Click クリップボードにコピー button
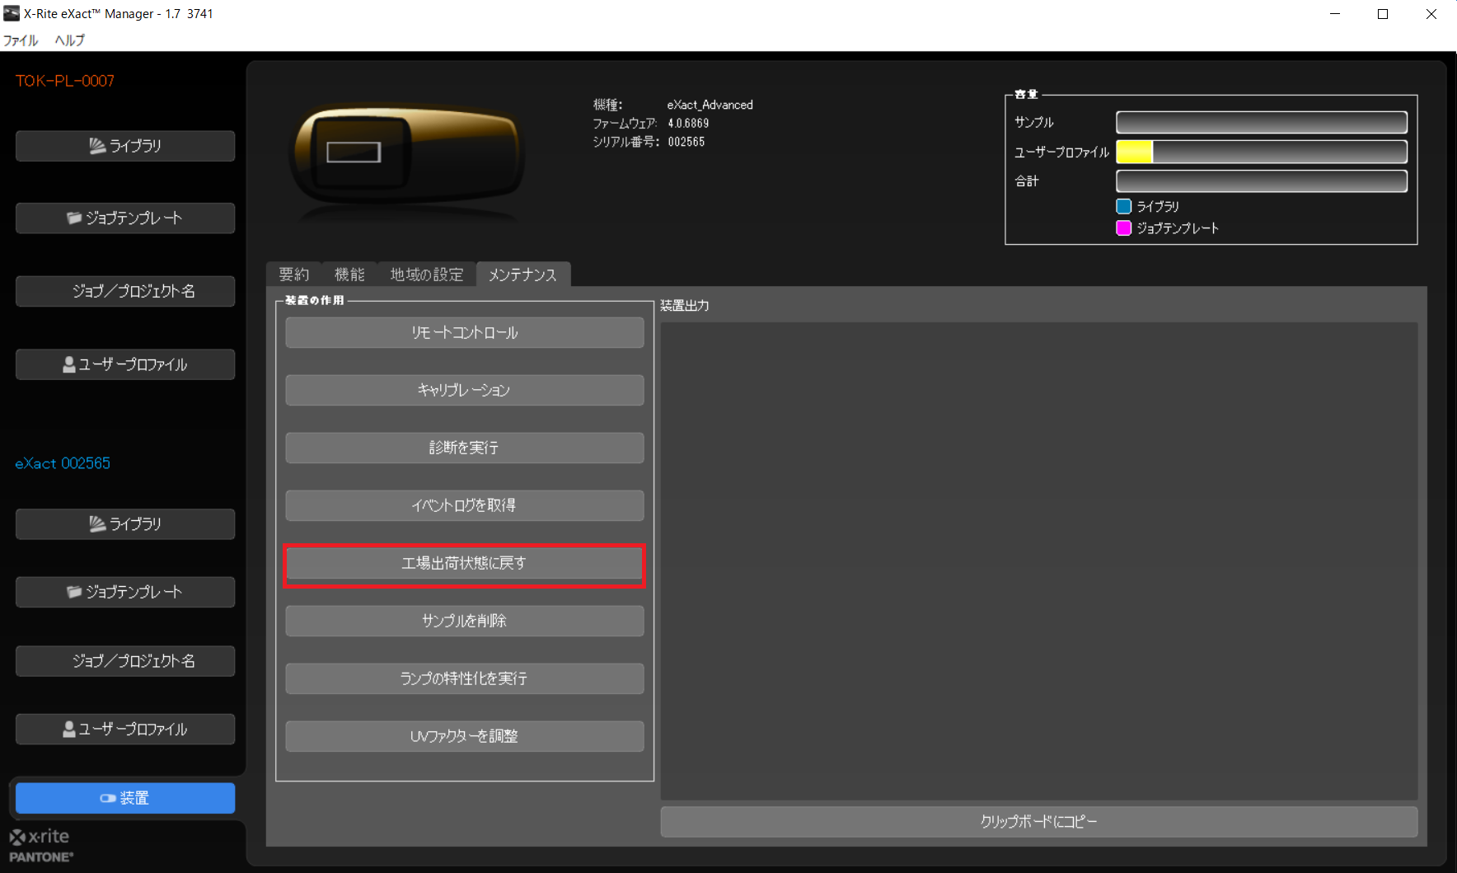This screenshot has height=873, width=1457. (x=1039, y=822)
